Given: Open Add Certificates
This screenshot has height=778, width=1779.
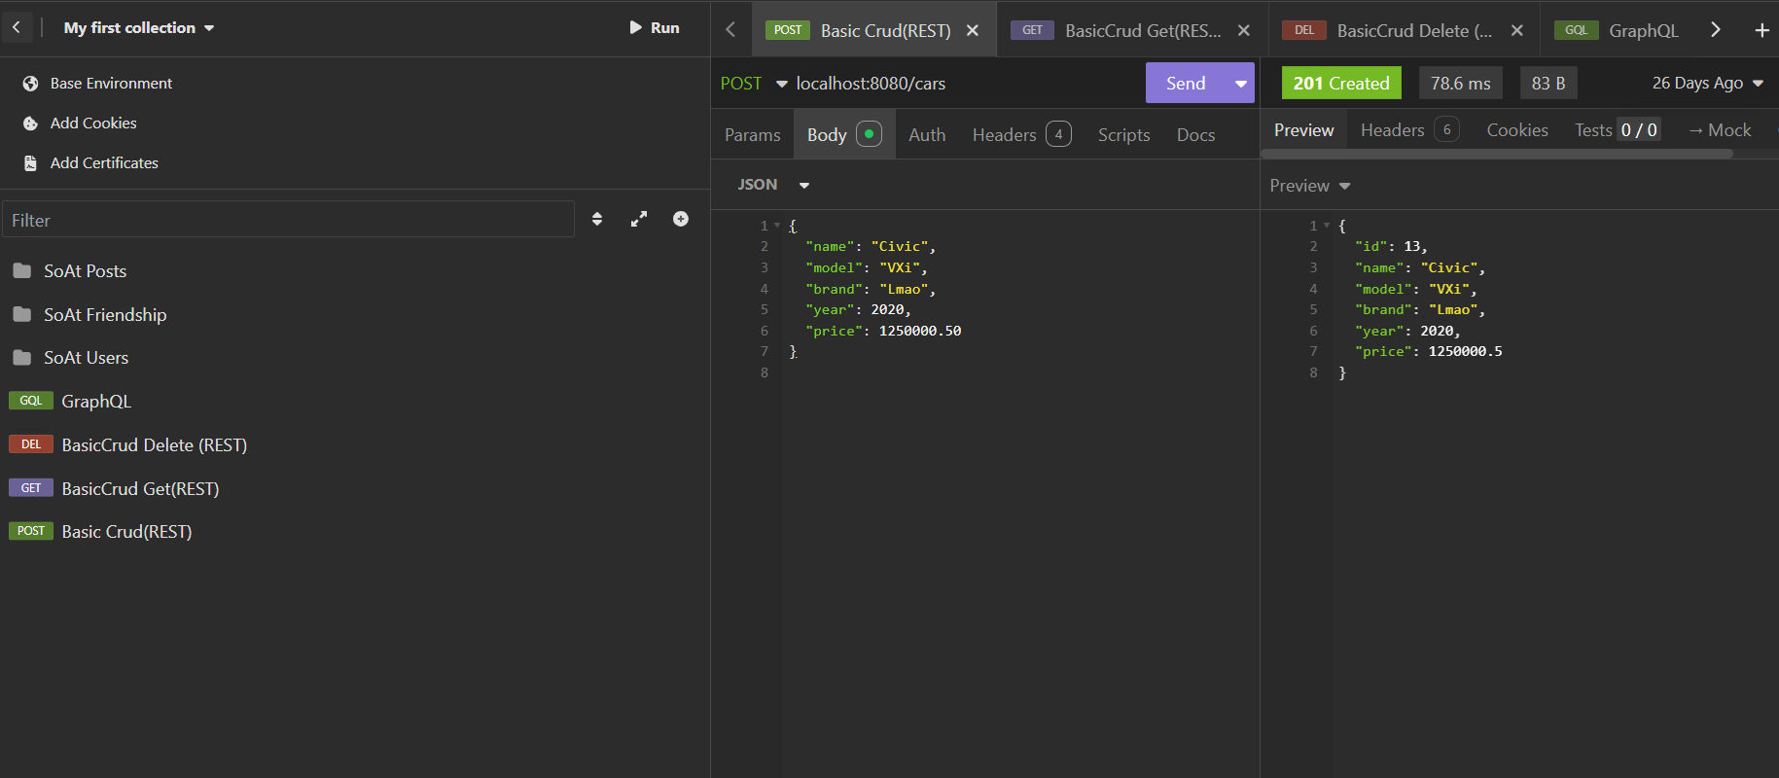Looking at the screenshot, I should pos(104,163).
